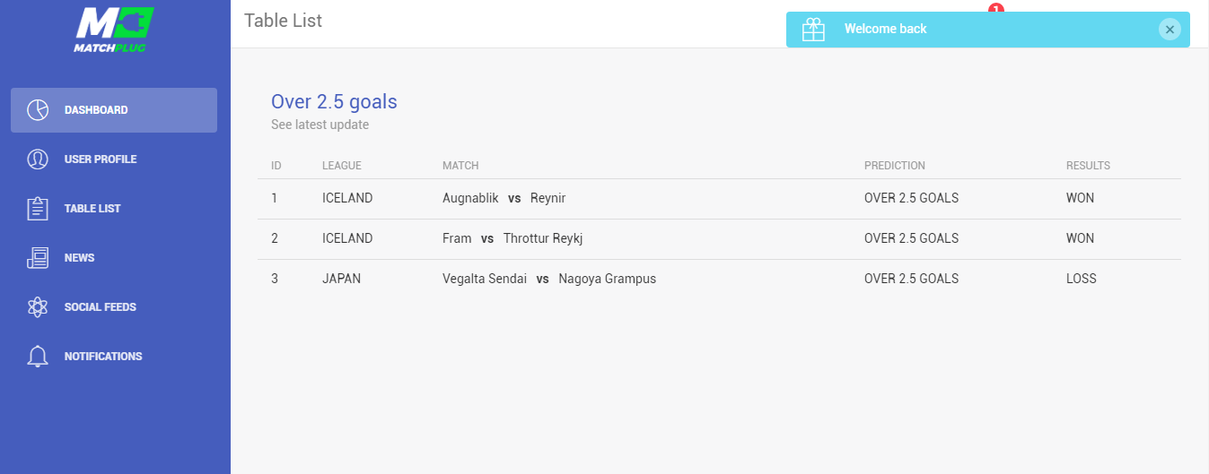Click the News newspaper icon
The image size is (1209, 474).
[x=38, y=258]
